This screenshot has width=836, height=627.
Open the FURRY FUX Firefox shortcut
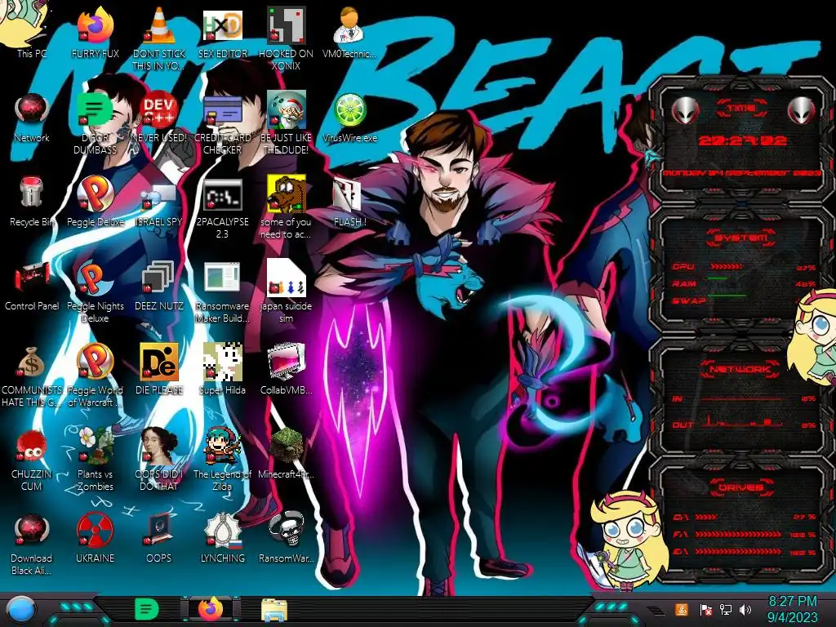pos(95,32)
